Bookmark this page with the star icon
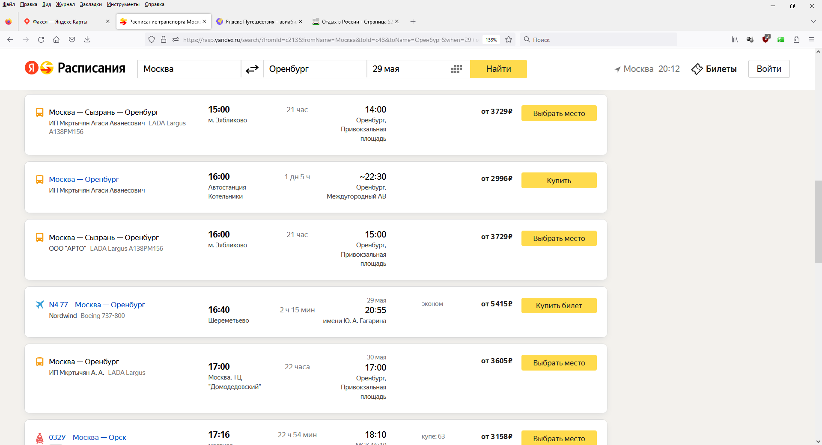This screenshot has height=445, width=822. point(509,39)
